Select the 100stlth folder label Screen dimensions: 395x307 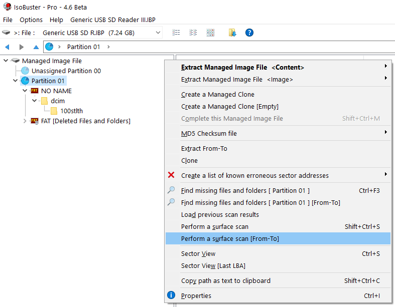[72, 111]
